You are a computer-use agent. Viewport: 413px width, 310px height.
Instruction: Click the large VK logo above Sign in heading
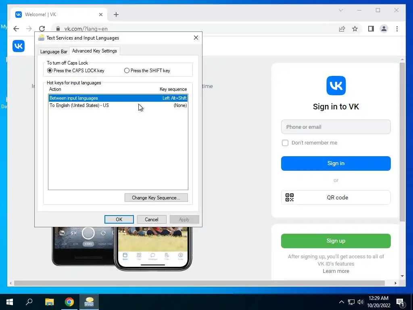336,86
